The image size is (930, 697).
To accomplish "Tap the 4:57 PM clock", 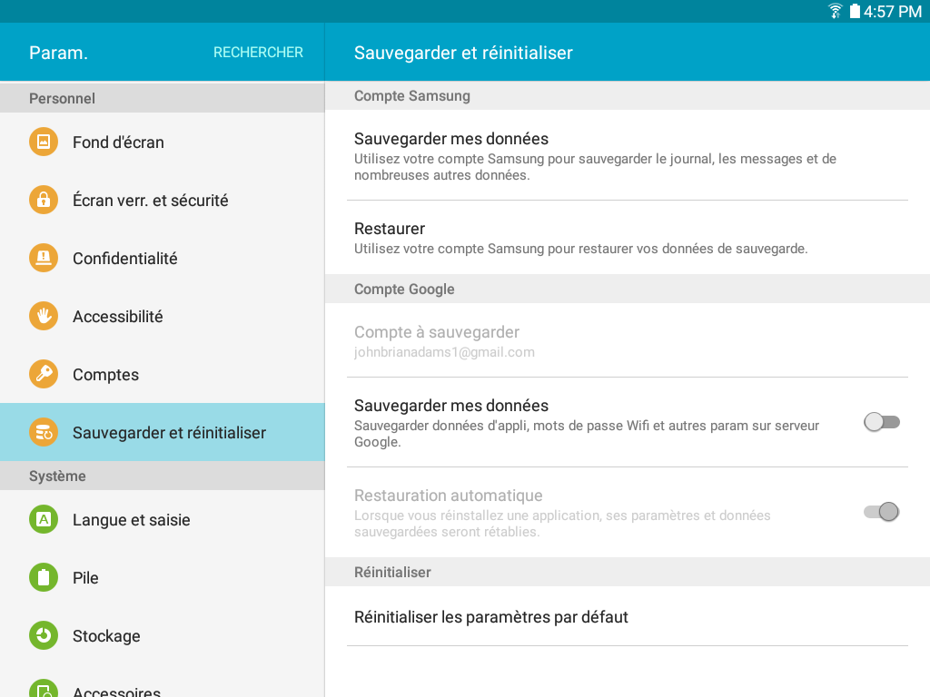I will point(893,11).
